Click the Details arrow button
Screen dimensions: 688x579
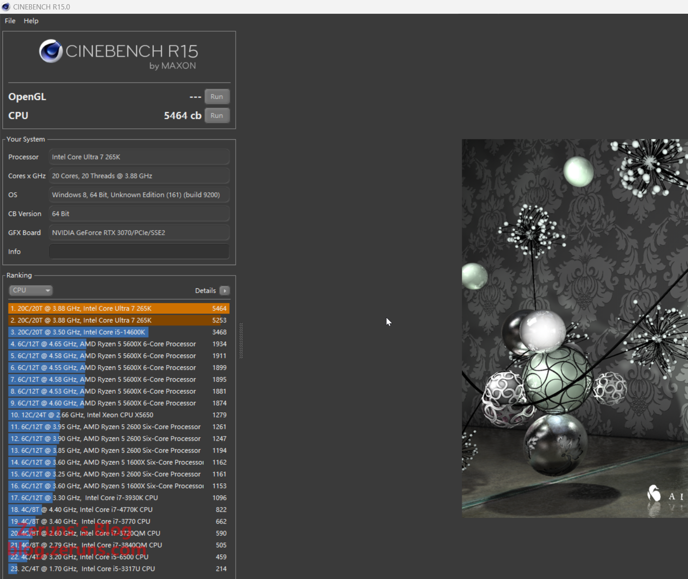coord(225,291)
